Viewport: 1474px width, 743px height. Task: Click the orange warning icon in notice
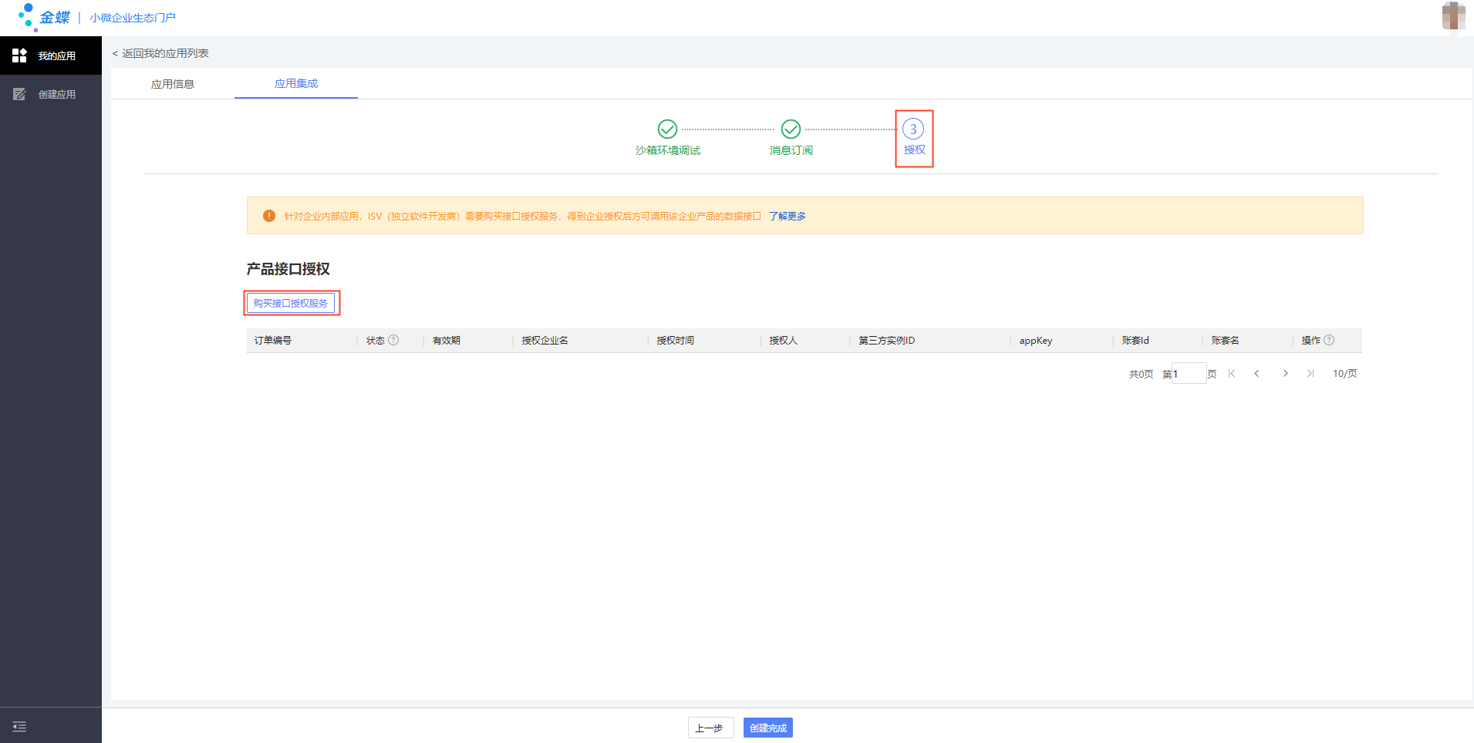coord(269,216)
